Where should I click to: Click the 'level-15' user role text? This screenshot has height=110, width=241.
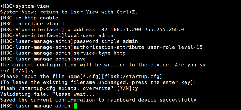tap(190, 47)
